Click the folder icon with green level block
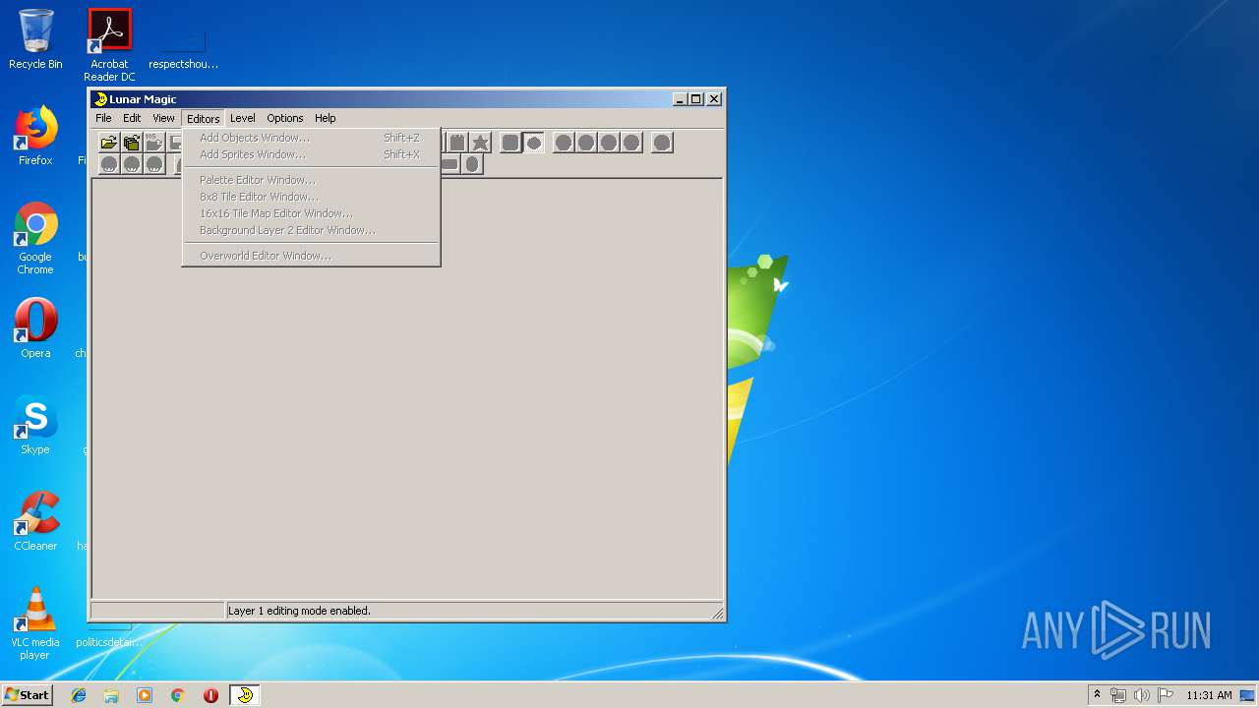 (x=132, y=143)
